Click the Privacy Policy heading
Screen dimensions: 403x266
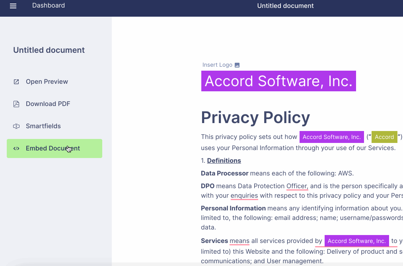click(255, 118)
